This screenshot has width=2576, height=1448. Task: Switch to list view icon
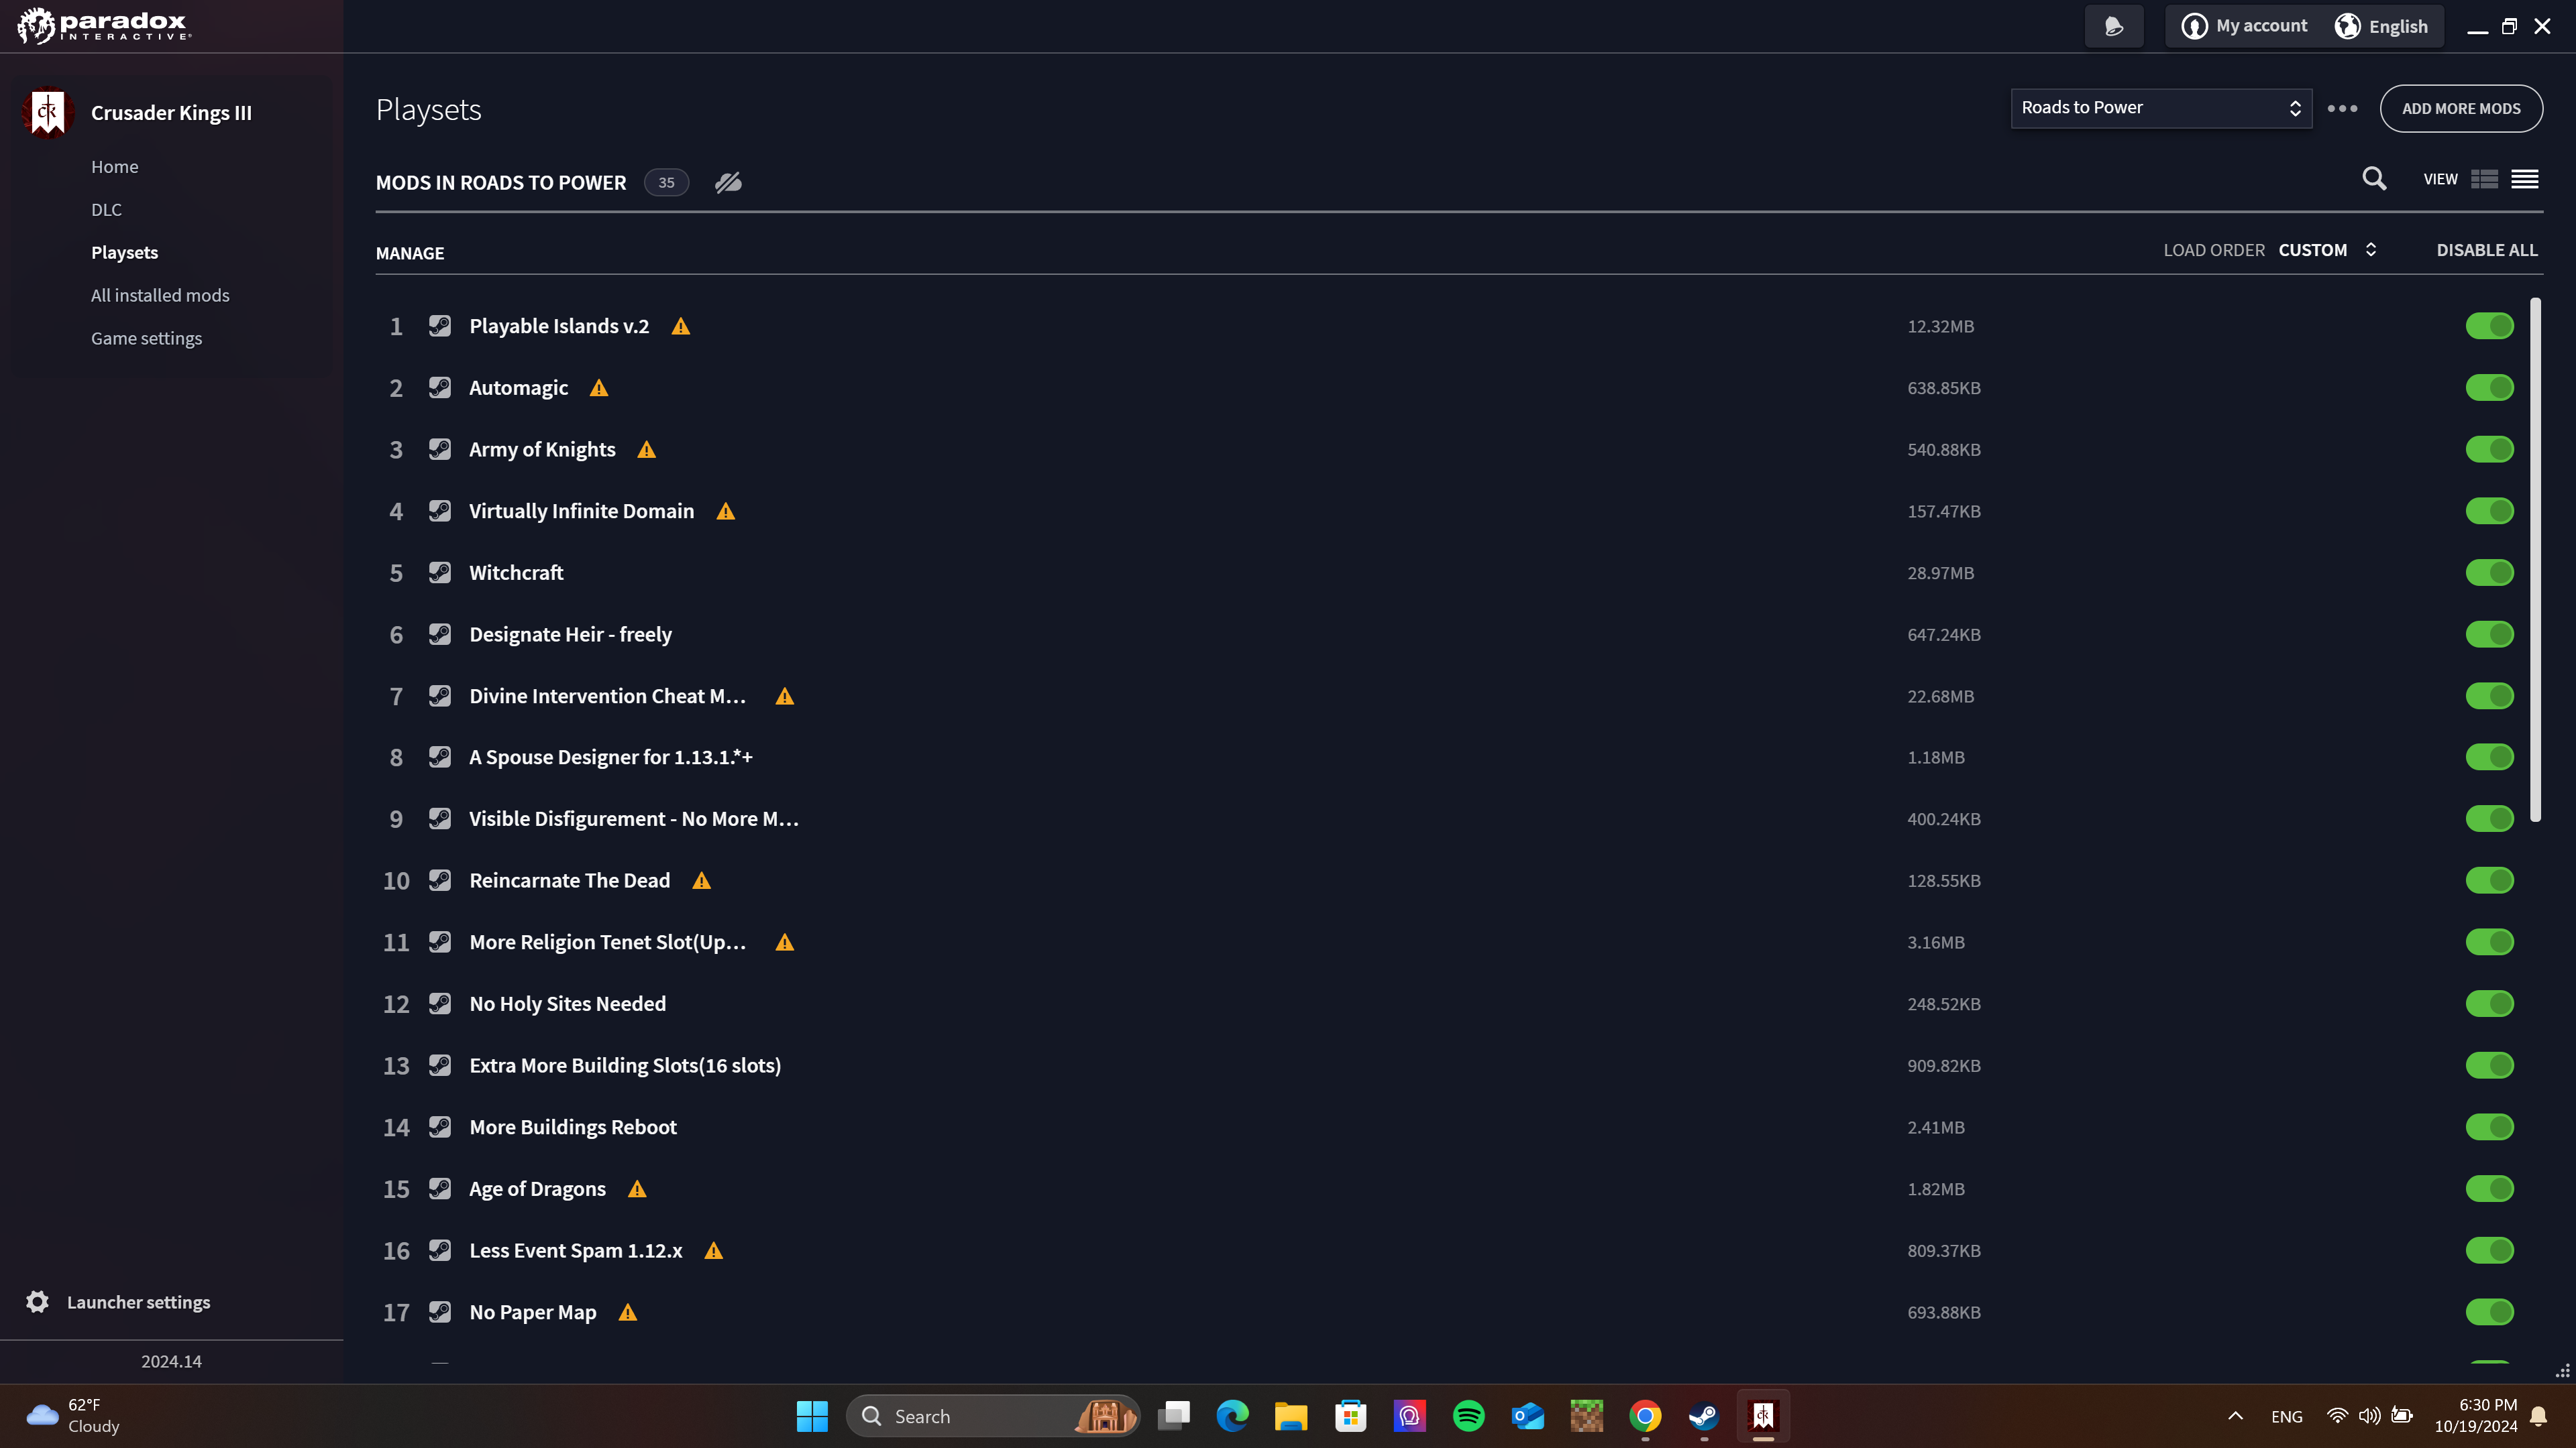2525,180
